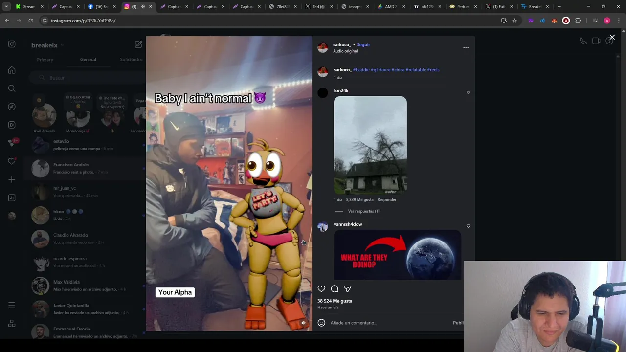
Task: Click the #relatable hashtag
Action: click(416, 70)
